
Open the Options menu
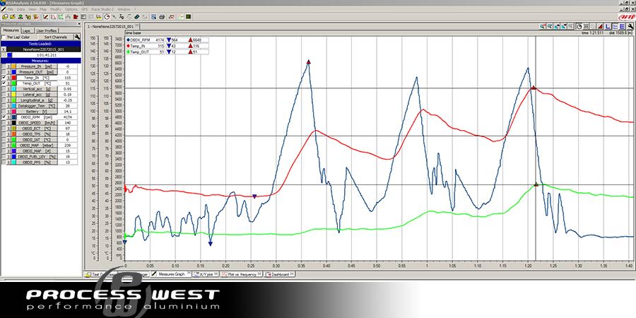72,9
